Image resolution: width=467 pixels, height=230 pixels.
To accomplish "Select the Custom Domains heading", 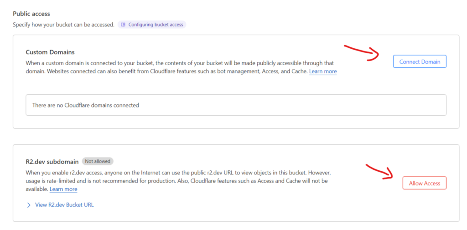I will [50, 52].
